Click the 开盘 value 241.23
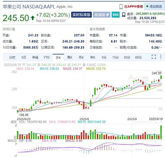 [x=33, y=35]
